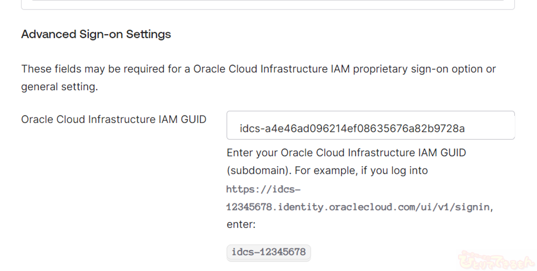Click the Advanced Sign-on Settings heading

[x=96, y=34]
